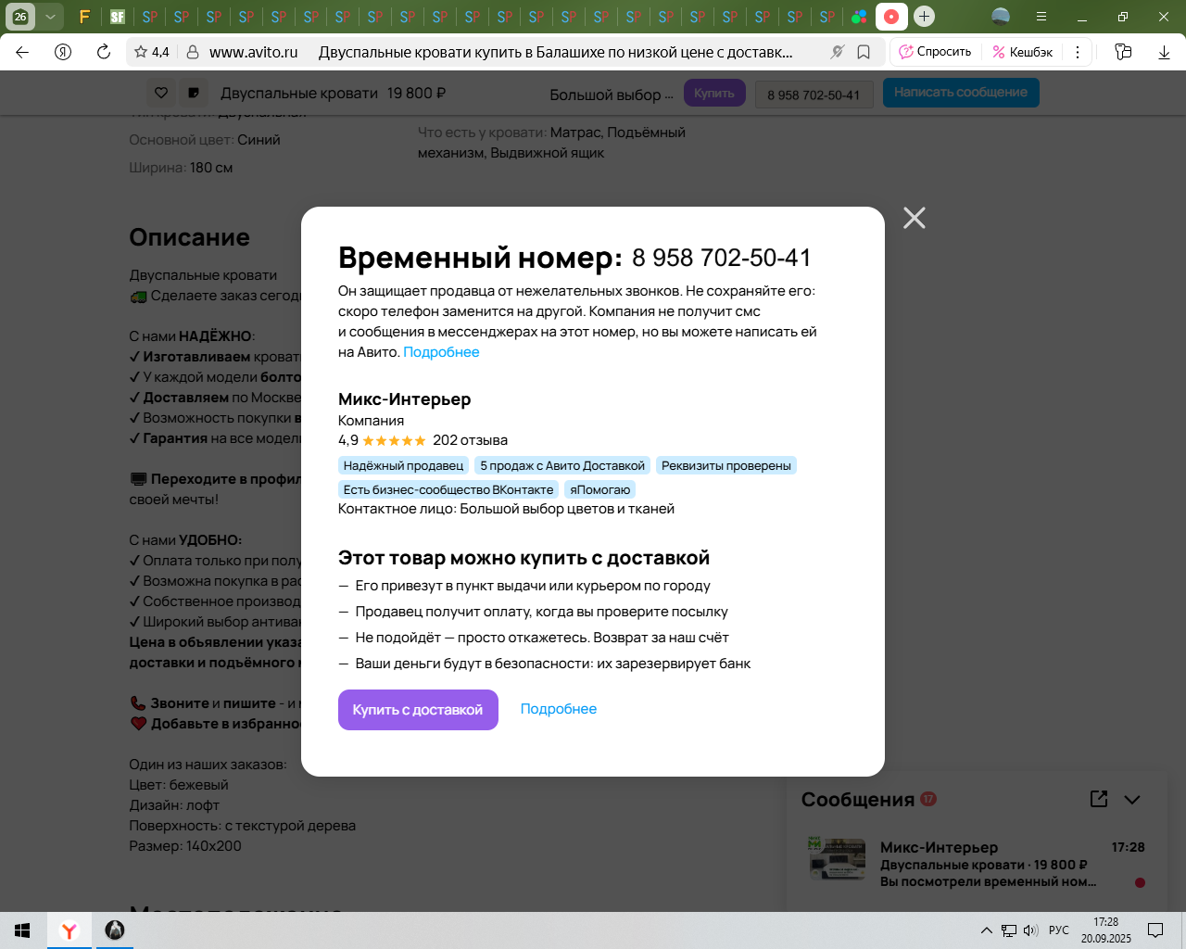Switch to the SF tab

117,17
